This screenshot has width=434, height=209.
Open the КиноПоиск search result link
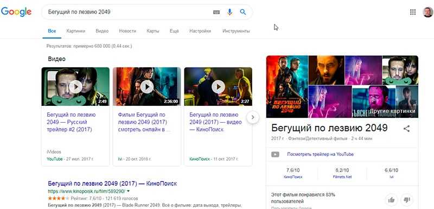(112, 183)
